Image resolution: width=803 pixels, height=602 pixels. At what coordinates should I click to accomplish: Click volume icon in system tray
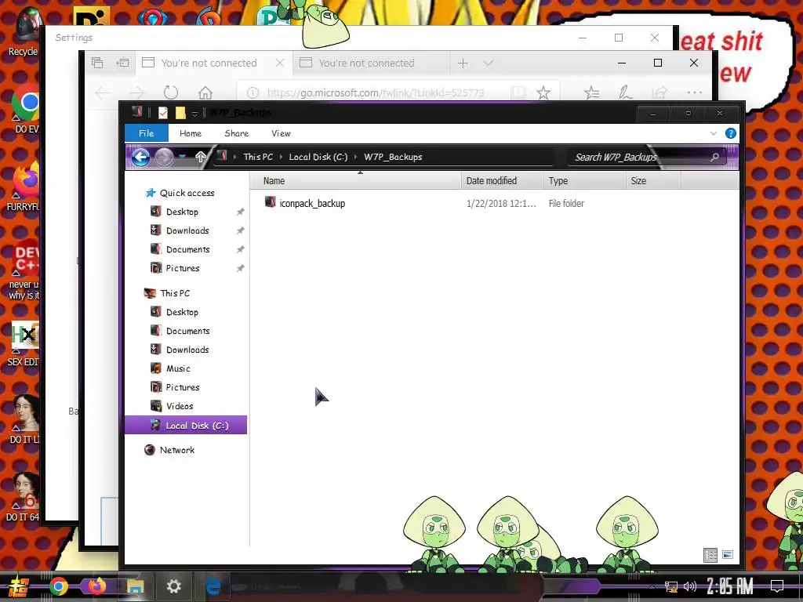point(690,586)
